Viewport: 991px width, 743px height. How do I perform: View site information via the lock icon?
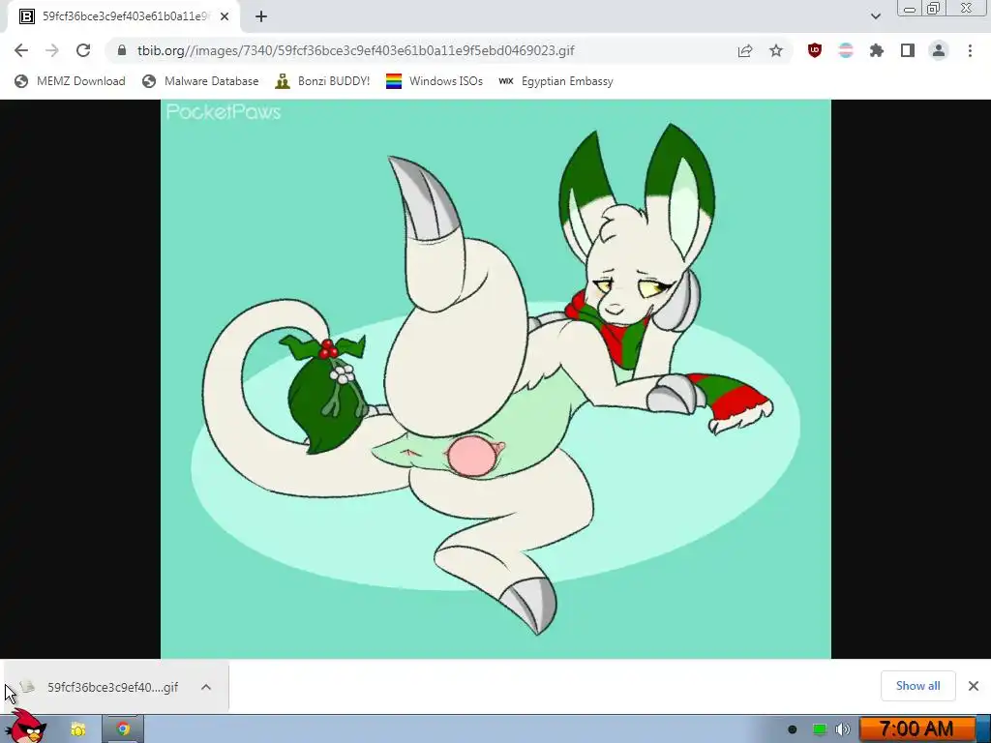click(x=122, y=50)
